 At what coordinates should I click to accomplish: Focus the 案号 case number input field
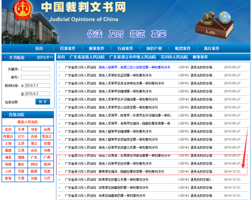[x=36, y=77]
